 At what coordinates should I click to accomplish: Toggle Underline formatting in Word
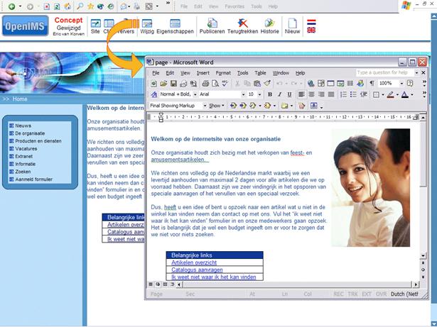pyautogui.click(x=290, y=94)
